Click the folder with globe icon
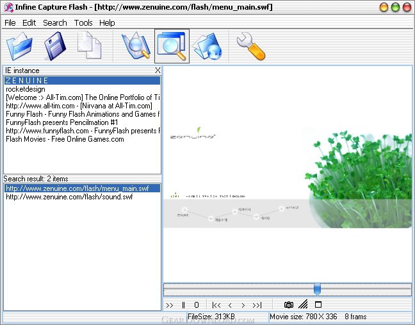 [207, 46]
